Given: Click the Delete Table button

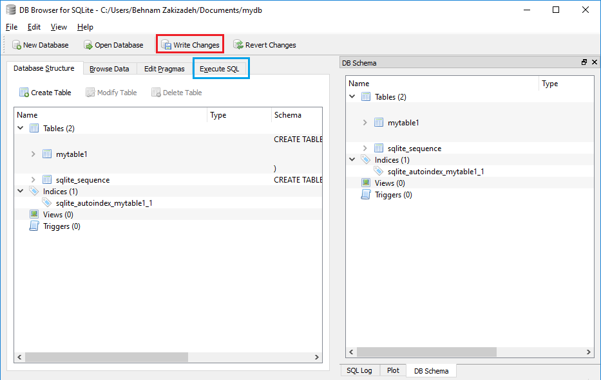Looking at the screenshot, I should pyautogui.click(x=176, y=93).
